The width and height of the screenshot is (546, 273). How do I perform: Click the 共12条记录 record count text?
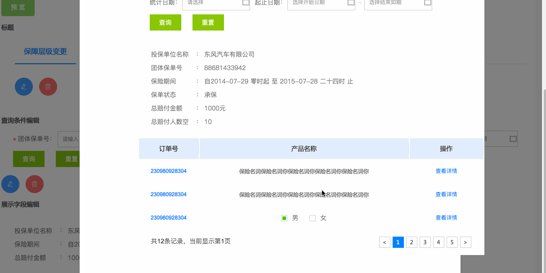[191, 241]
